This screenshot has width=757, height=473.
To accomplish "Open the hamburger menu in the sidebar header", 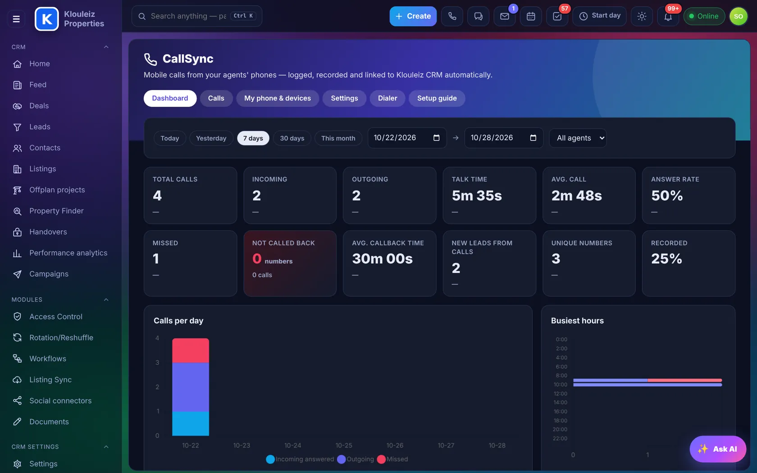I will [x=16, y=19].
